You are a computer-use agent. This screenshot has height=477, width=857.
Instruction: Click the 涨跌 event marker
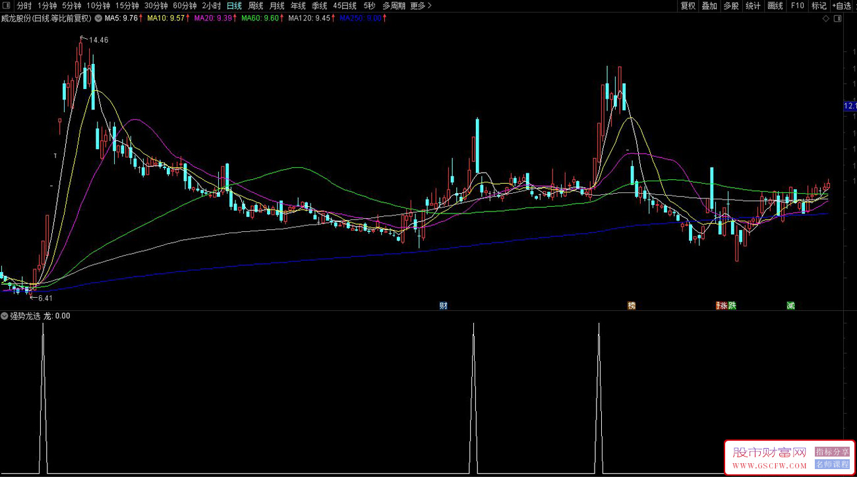[x=727, y=306]
